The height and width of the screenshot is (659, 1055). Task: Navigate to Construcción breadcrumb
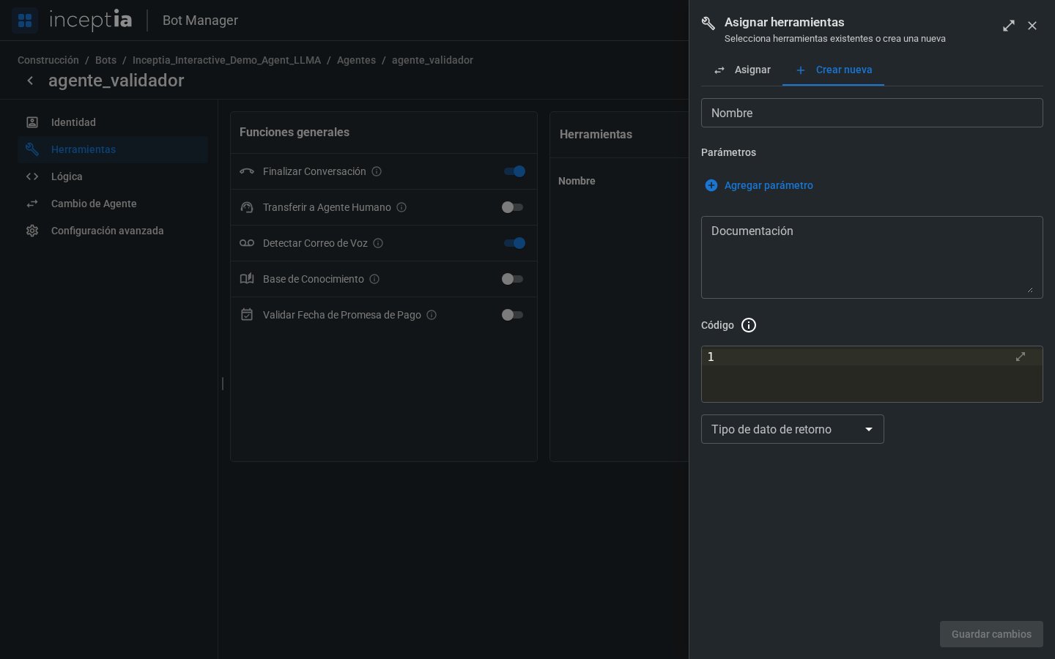[x=48, y=60]
